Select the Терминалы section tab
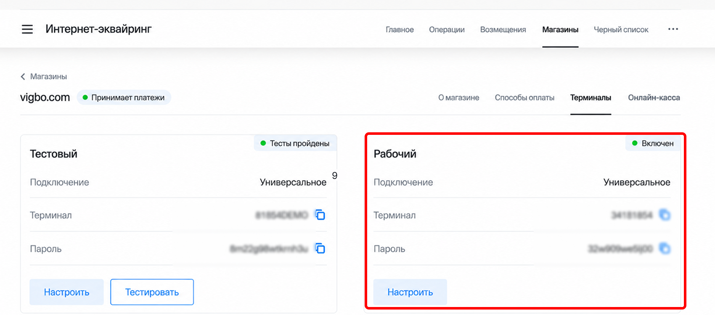The width and height of the screenshot is (715, 315). pos(591,97)
